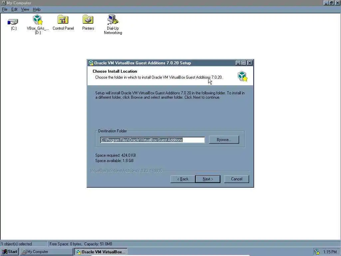Image resolution: width=341 pixels, height=256 pixels.
Task: Select the Printers folder icon
Action: click(x=88, y=19)
